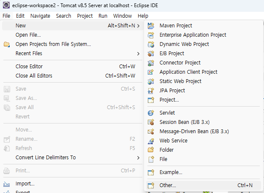Click the Session Bean icon
264x193 pixels.
pyautogui.click(x=151, y=122)
